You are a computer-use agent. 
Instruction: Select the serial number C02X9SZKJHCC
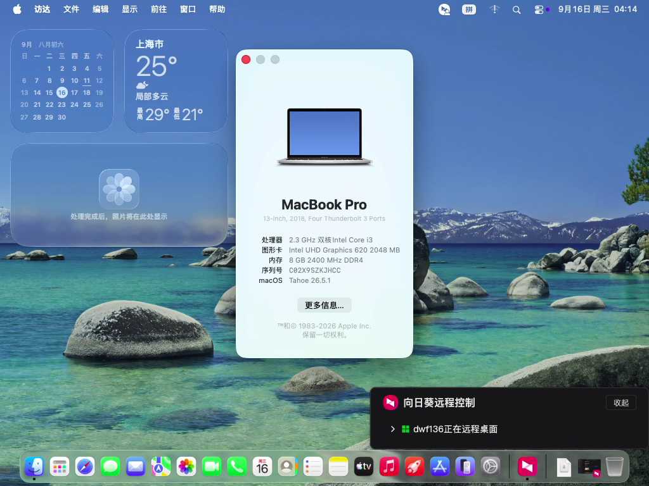tap(314, 270)
